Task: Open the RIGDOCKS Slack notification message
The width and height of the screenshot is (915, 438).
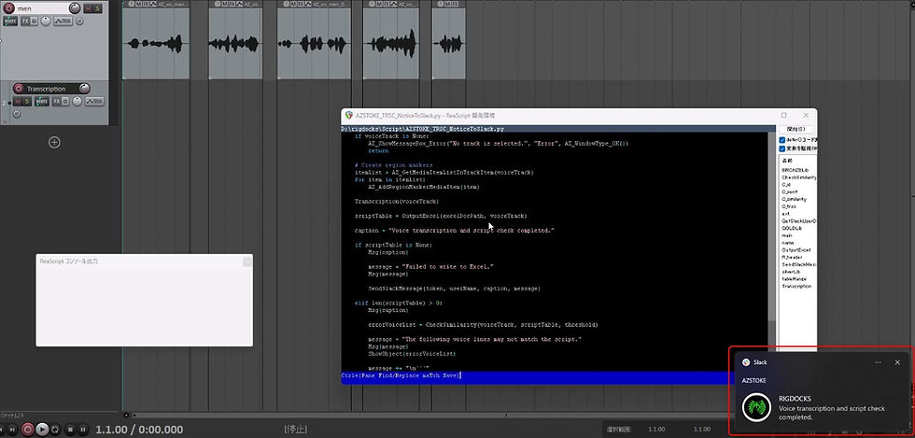Action: click(832, 408)
